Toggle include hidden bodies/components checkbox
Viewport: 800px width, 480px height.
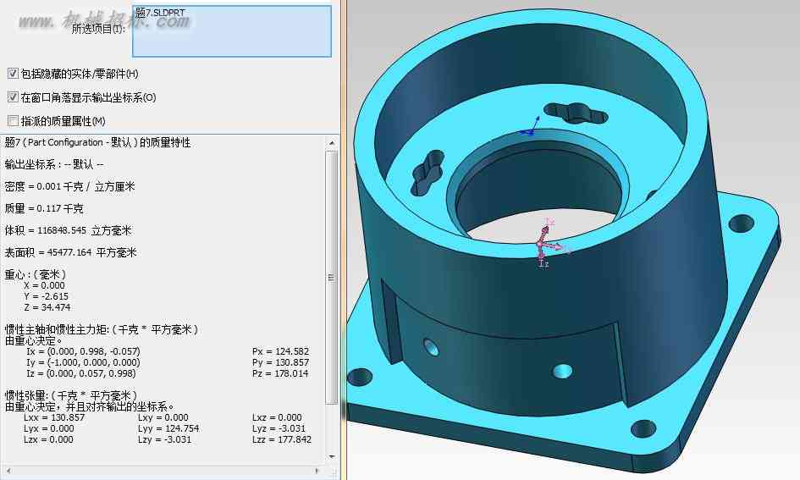tap(14, 74)
